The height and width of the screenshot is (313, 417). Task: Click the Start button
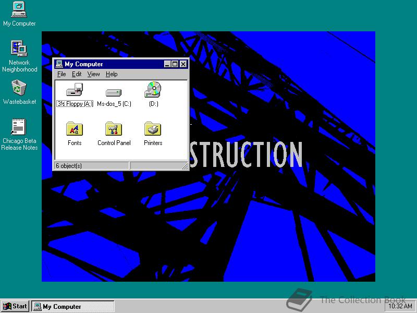point(15,306)
